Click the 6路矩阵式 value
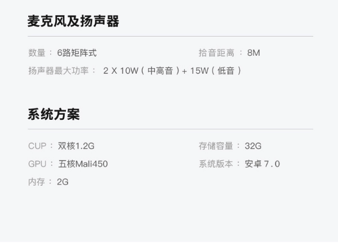 pos(77,53)
